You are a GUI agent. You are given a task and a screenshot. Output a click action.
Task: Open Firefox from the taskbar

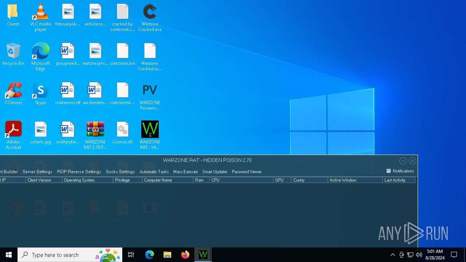coord(185,255)
